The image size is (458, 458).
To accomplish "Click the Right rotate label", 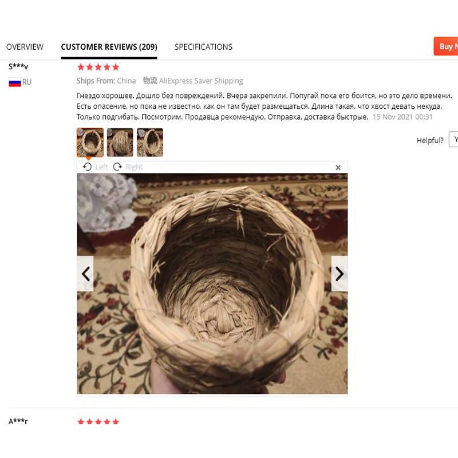I will (134, 167).
